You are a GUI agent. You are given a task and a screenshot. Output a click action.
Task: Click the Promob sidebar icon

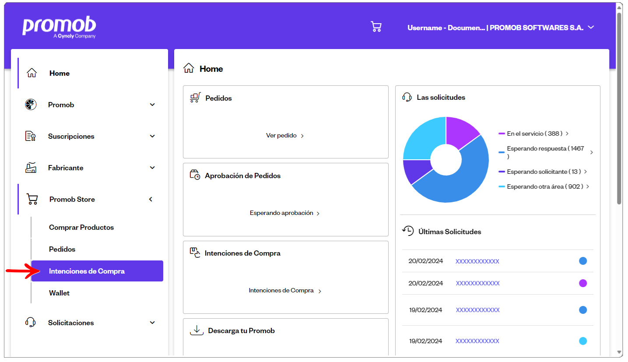coord(31,105)
